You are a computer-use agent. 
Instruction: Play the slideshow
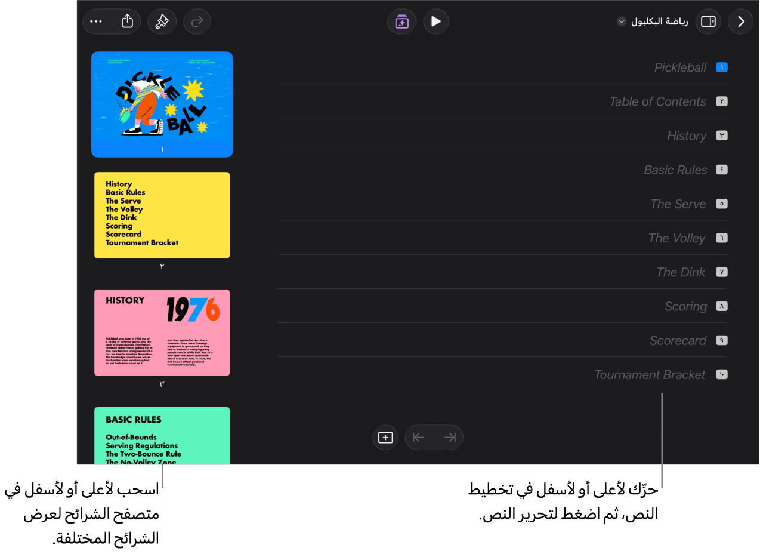click(x=436, y=21)
